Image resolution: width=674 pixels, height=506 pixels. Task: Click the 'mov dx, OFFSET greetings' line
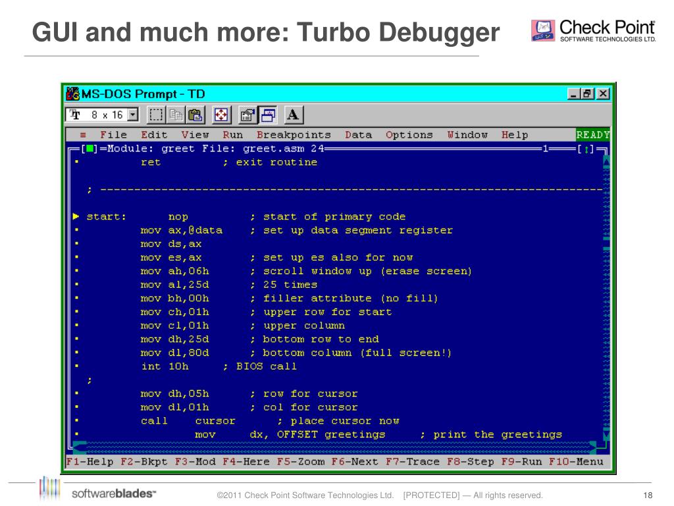click(378, 435)
